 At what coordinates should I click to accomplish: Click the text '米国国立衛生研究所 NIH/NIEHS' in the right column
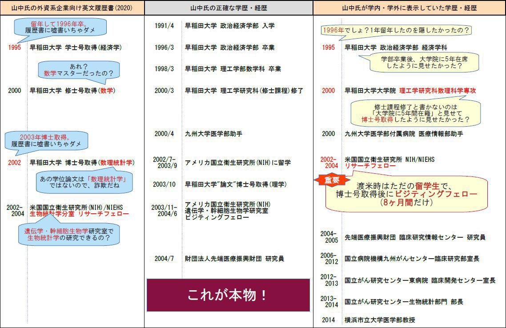390,160
